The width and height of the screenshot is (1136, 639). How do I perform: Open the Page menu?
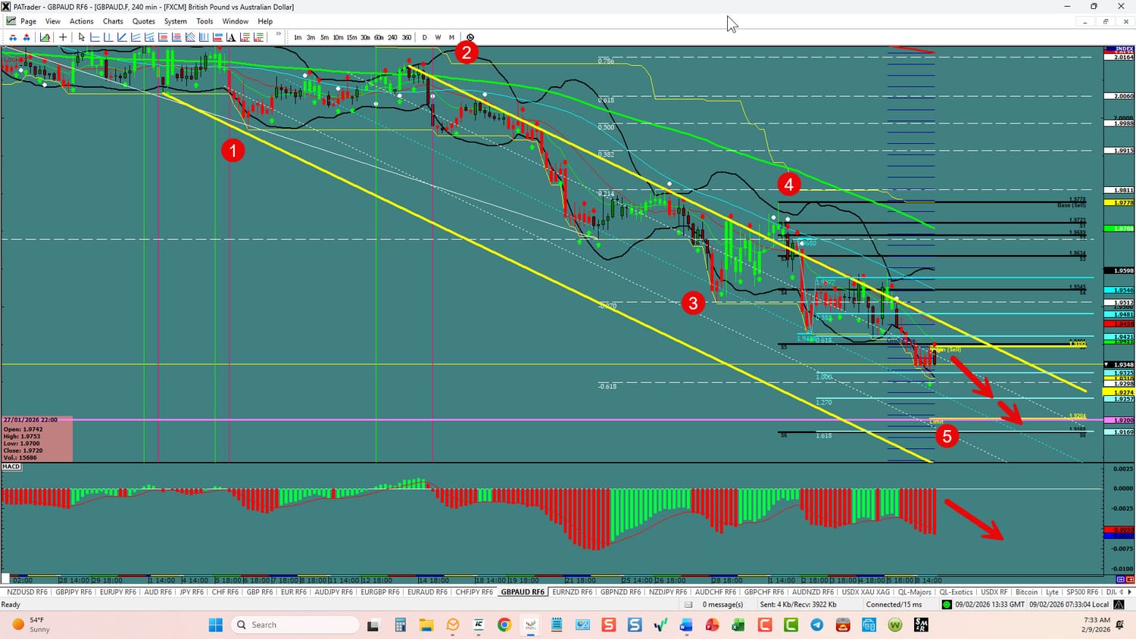tap(29, 21)
